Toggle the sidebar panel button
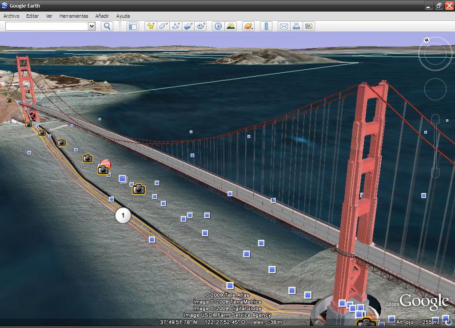This screenshot has height=328, width=455. (x=132, y=26)
